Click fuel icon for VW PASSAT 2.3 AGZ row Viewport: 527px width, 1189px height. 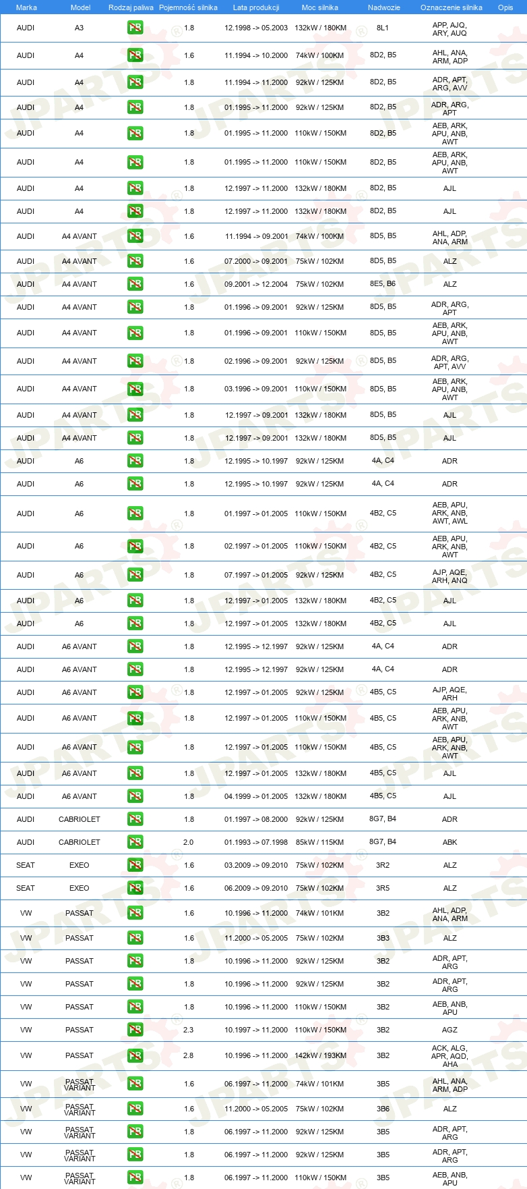pos(135,1030)
